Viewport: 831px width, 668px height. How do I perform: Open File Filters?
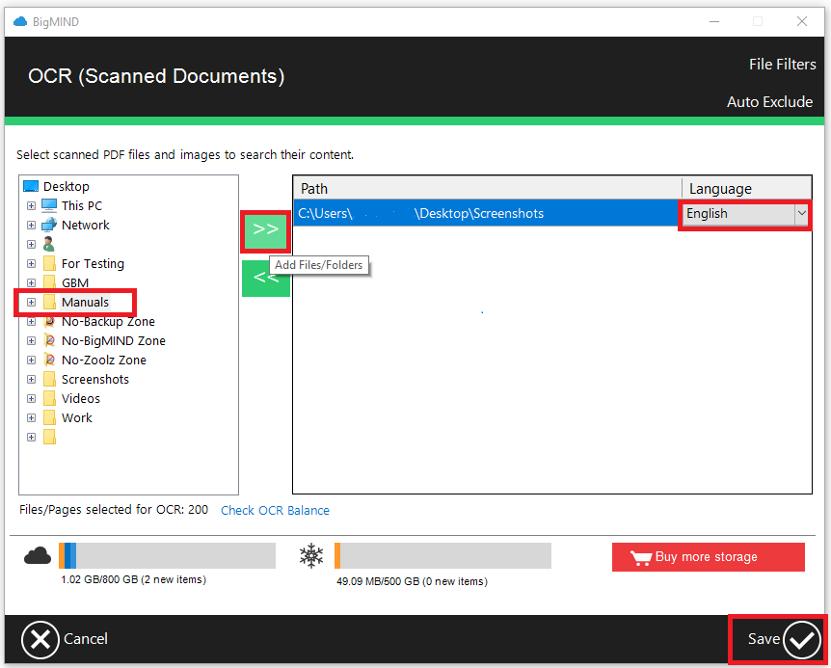(782, 64)
